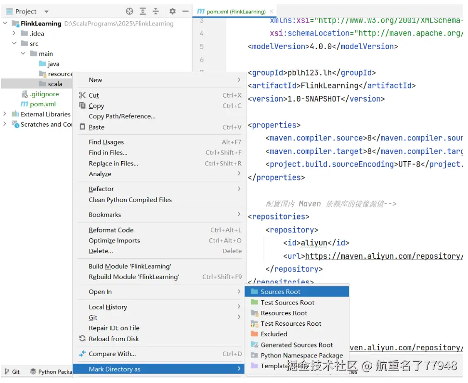Click the aliyun repository URL link

tap(384, 256)
